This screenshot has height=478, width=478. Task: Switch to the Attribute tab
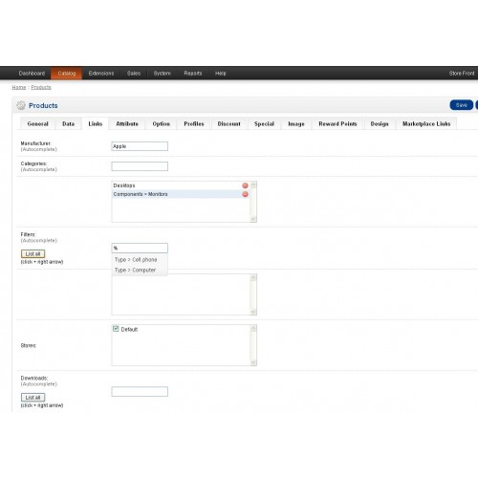127,123
